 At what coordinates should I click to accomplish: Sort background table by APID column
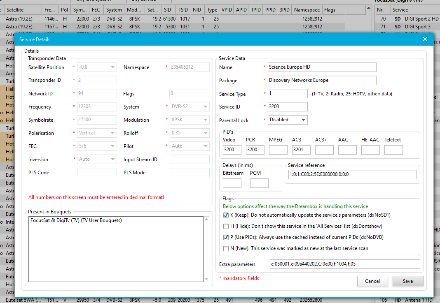pos(241,10)
